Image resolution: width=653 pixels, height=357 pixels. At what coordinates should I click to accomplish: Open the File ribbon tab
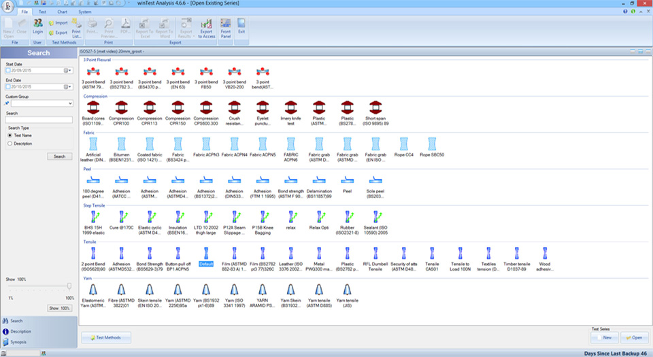click(24, 12)
